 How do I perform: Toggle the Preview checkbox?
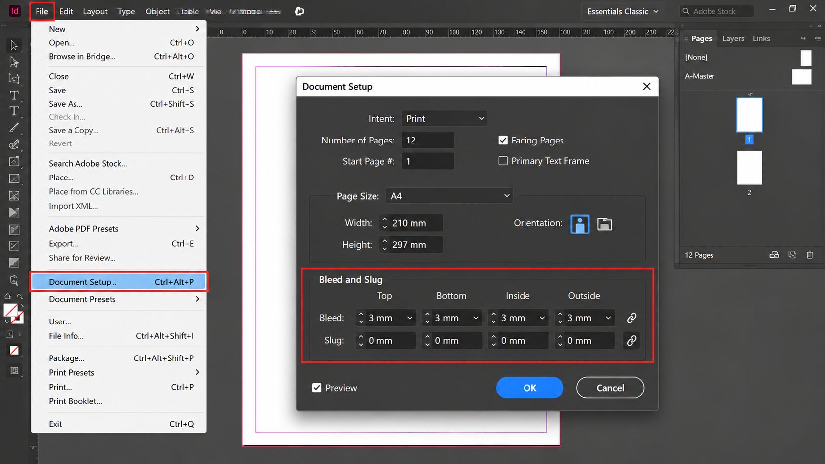pos(317,388)
